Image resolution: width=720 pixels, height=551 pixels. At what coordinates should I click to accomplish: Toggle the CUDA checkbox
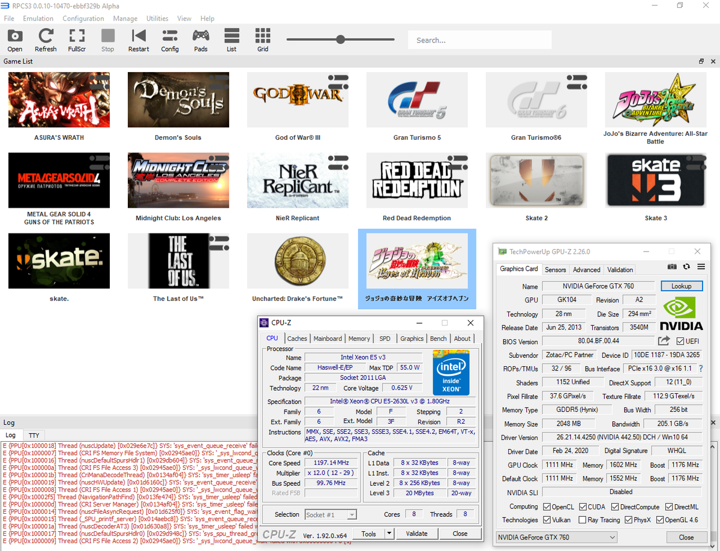(583, 507)
